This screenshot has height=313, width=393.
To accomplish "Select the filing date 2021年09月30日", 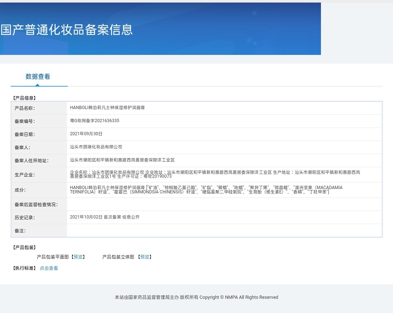I will 86,134.
